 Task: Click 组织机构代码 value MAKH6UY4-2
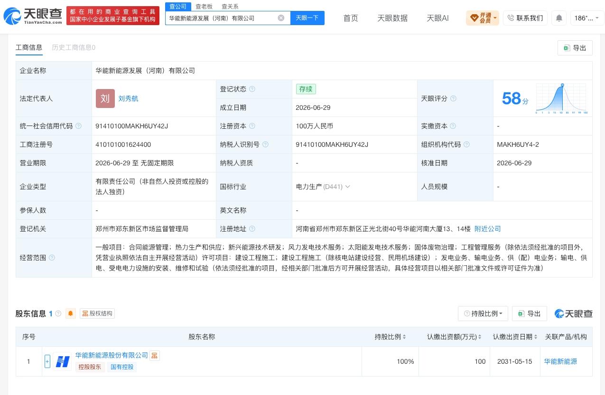pos(518,144)
